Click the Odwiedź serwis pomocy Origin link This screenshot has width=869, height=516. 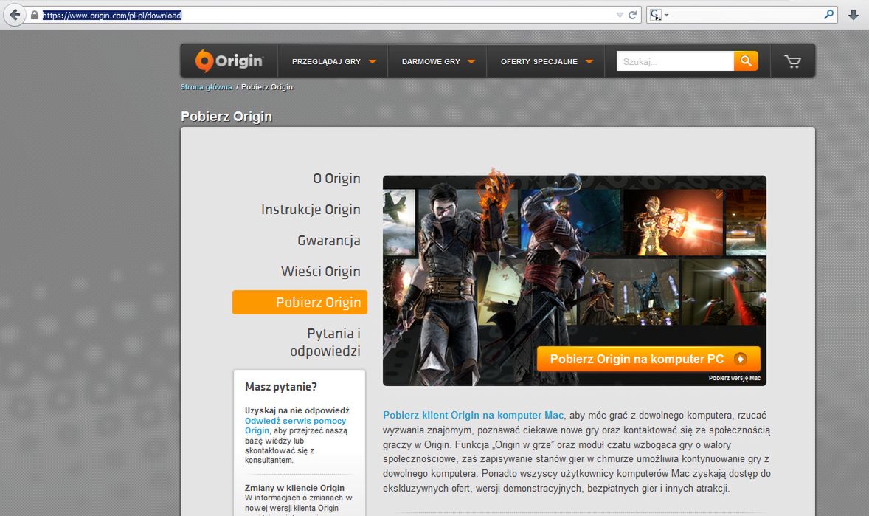pyautogui.click(x=295, y=425)
